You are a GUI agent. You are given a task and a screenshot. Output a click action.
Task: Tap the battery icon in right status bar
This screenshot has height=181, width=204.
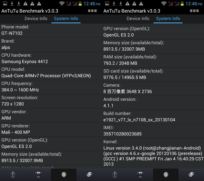click(x=182, y=4)
